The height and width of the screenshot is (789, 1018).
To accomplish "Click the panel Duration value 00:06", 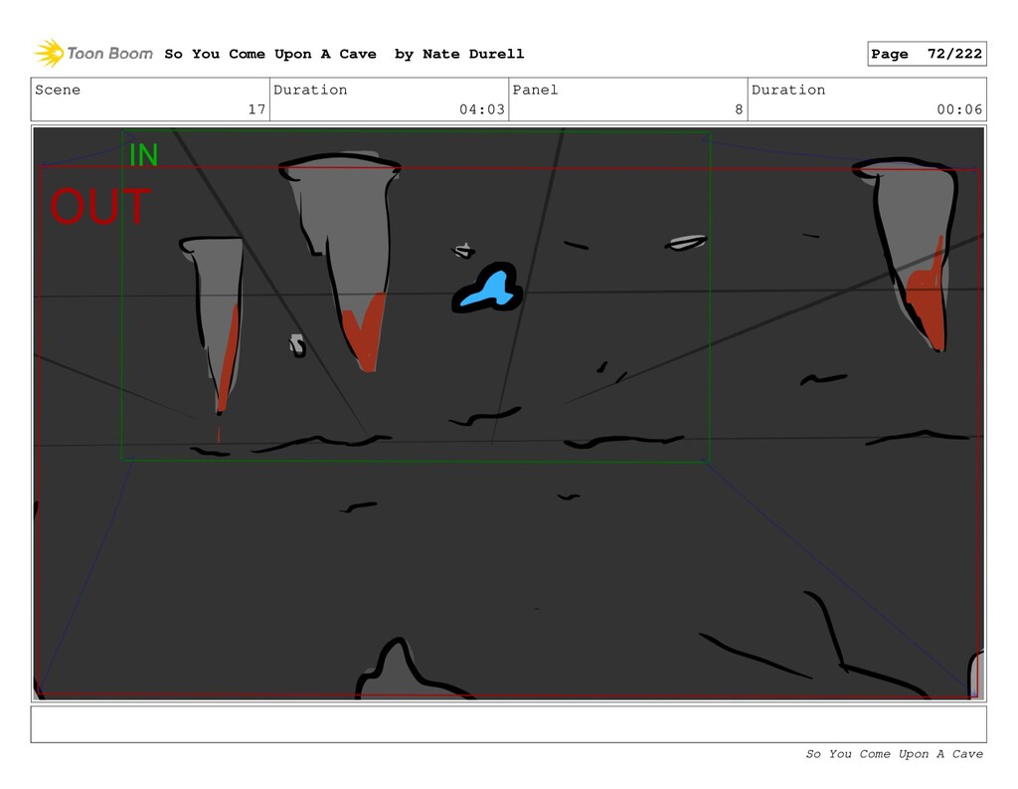I will pos(959,109).
